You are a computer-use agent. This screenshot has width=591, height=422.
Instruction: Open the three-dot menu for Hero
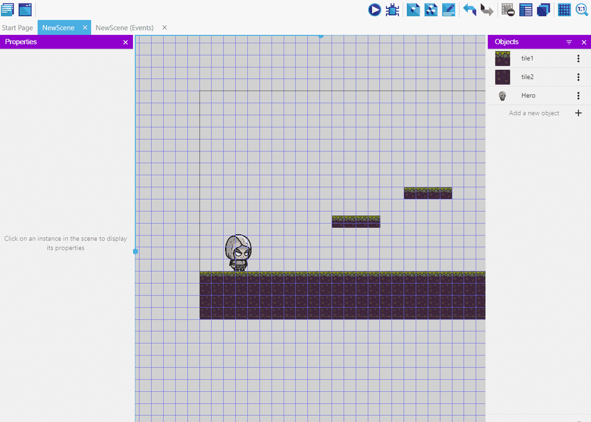[x=578, y=95]
